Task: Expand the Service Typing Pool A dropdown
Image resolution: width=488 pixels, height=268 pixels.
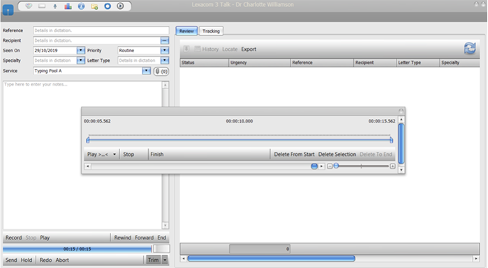Action: pyautogui.click(x=147, y=71)
